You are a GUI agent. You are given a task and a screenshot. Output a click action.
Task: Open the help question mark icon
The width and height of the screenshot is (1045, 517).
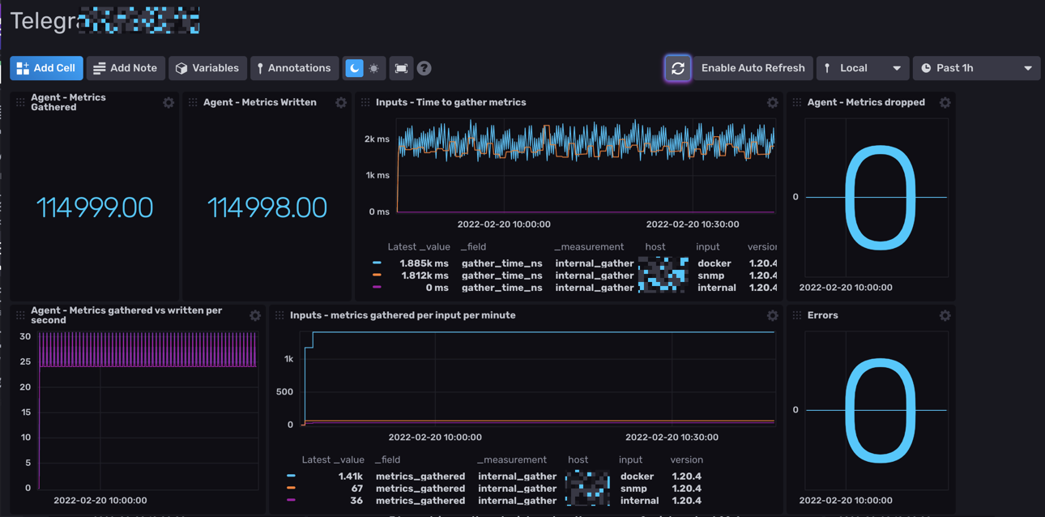click(x=424, y=68)
